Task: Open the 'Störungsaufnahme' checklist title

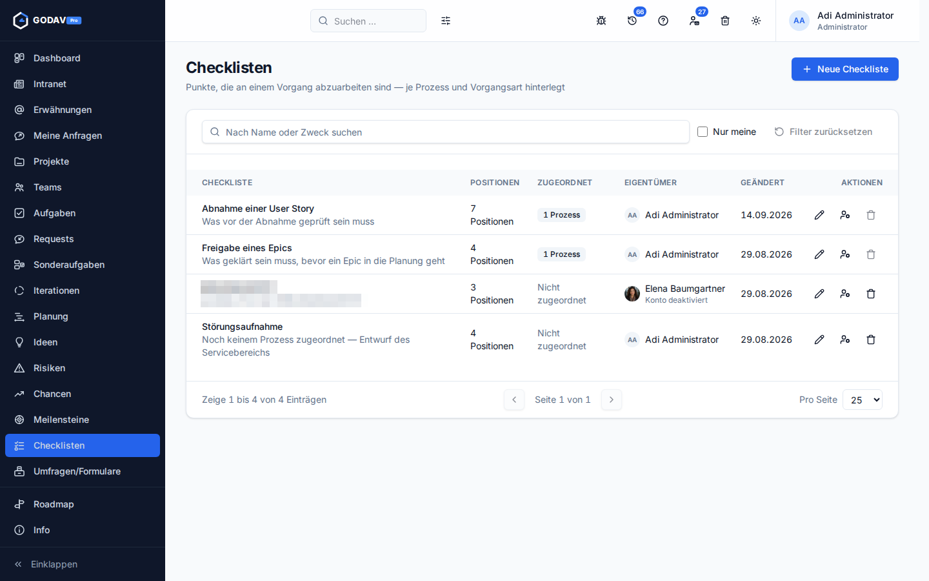Action: (242, 327)
